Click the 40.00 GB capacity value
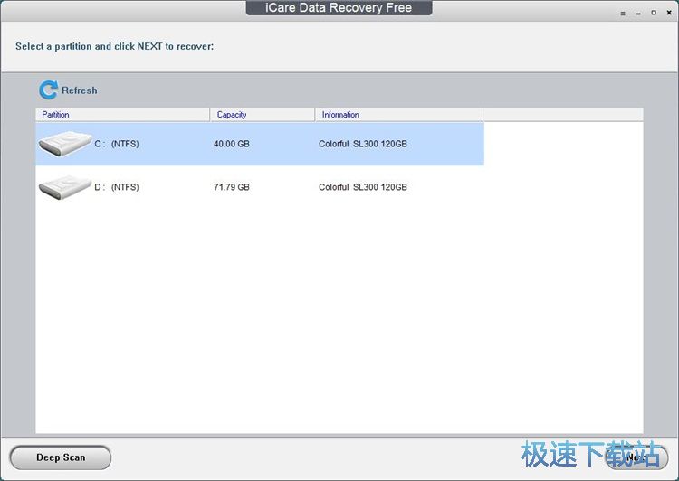Viewport: 679px width, 481px height. click(231, 144)
